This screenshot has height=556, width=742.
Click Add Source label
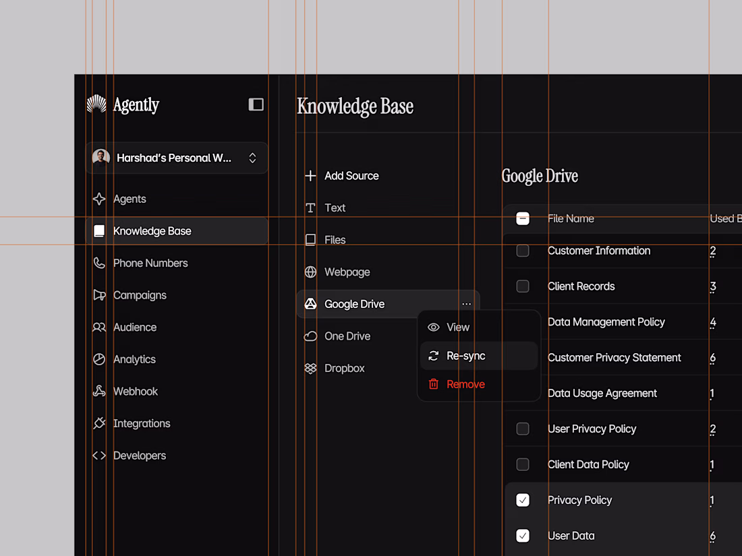coord(351,176)
